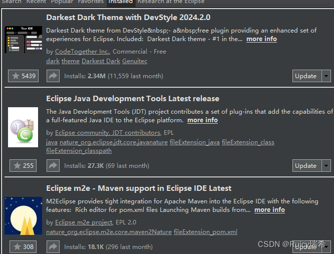The width and height of the screenshot is (334, 254).
Task: Click the Darkest Dark Theme with DevStyle title
Action: (128, 18)
